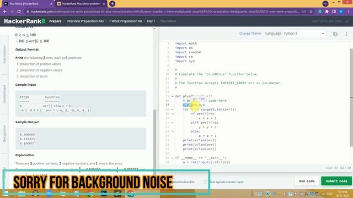The image size is (353, 198).
Task: Click the green Submit Code button
Action: (x=336, y=181)
